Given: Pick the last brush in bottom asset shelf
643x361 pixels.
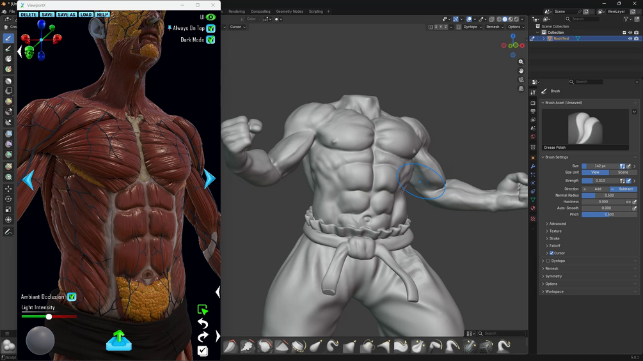Looking at the screenshot, I should coord(503,346).
